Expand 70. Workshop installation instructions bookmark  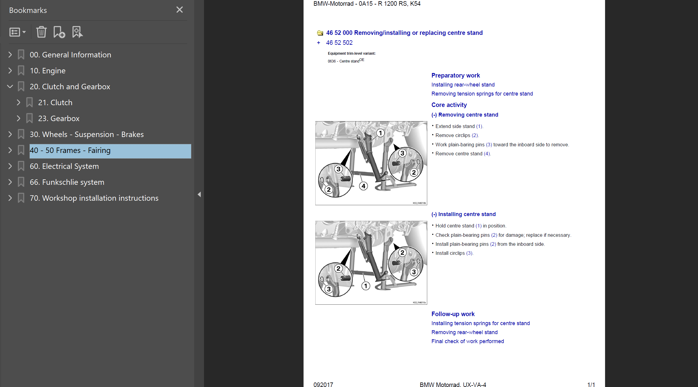click(x=10, y=198)
